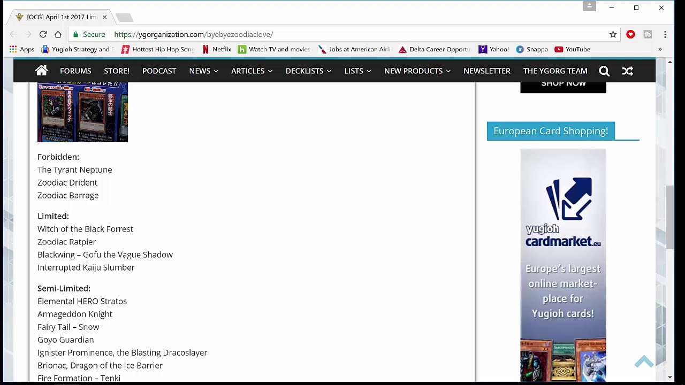Click the 'European Card Shopping!' heading
This screenshot has height=385, width=685.
click(551, 131)
